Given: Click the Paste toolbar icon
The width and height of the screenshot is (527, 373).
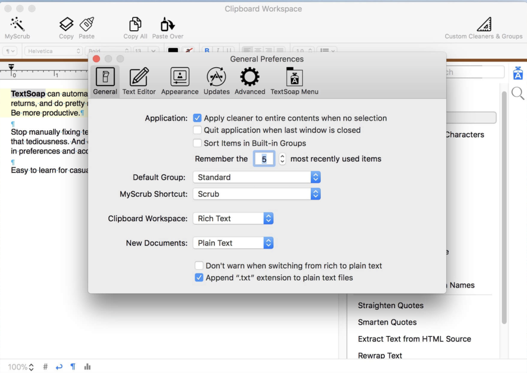Looking at the screenshot, I should click(x=86, y=24).
